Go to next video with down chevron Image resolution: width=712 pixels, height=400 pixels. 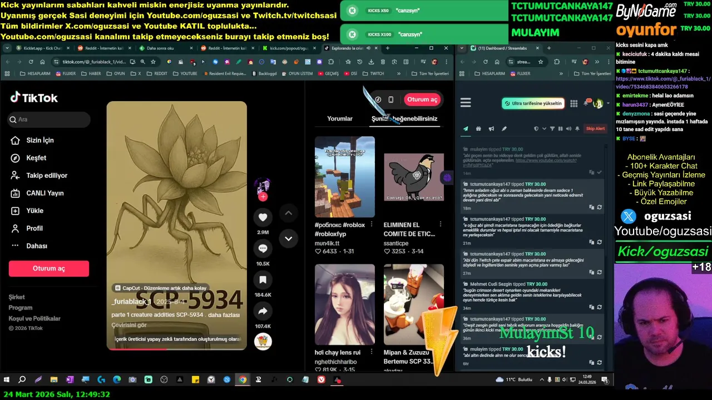288,238
